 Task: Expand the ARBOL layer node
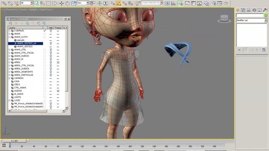(10, 62)
